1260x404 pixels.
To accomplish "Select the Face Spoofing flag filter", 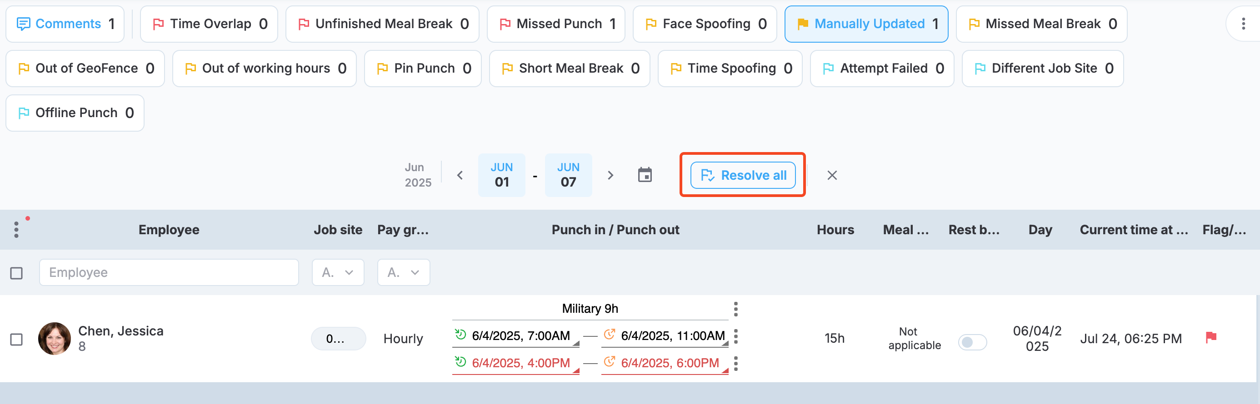I will click(x=705, y=24).
